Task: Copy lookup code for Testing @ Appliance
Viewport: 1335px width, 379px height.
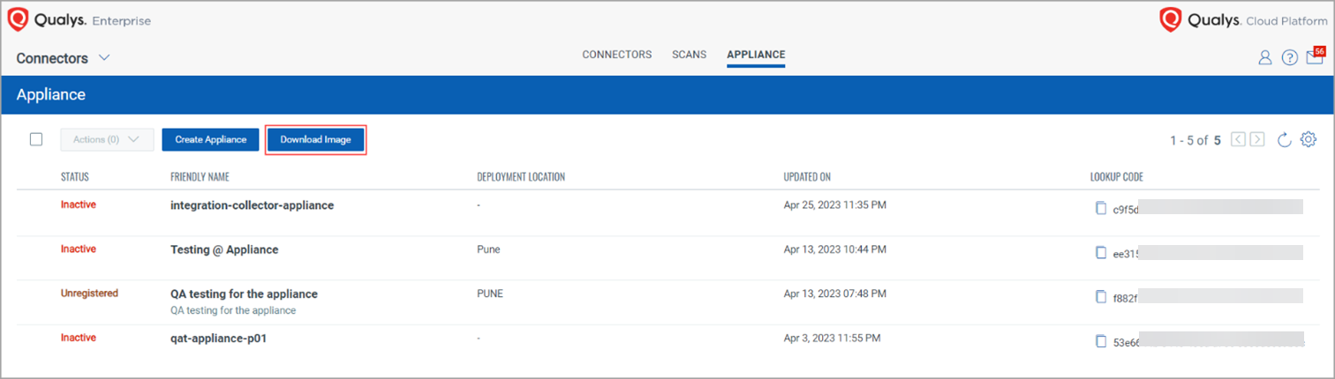Action: [x=1100, y=253]
